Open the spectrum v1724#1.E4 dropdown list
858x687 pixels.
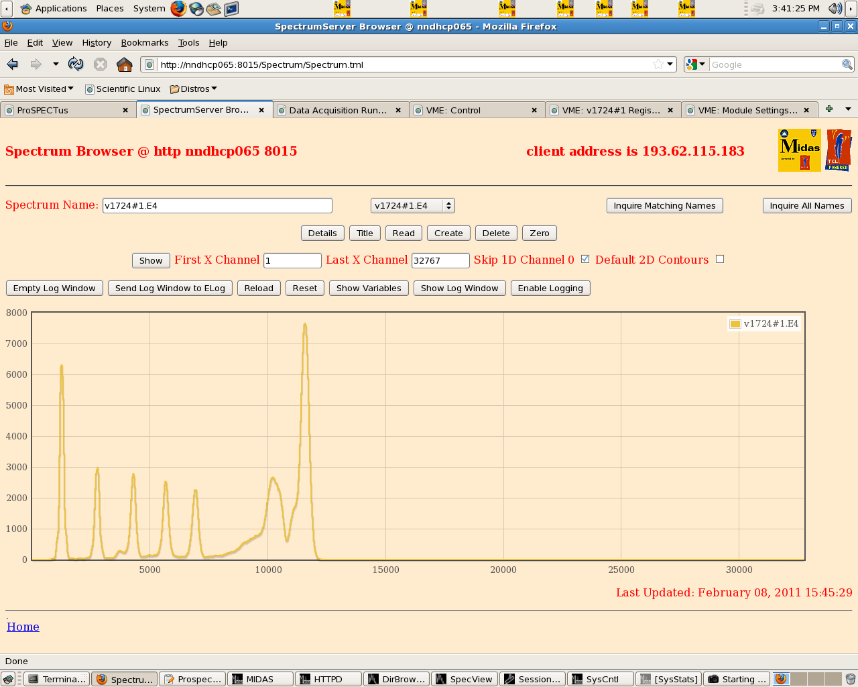click(413, 205)
